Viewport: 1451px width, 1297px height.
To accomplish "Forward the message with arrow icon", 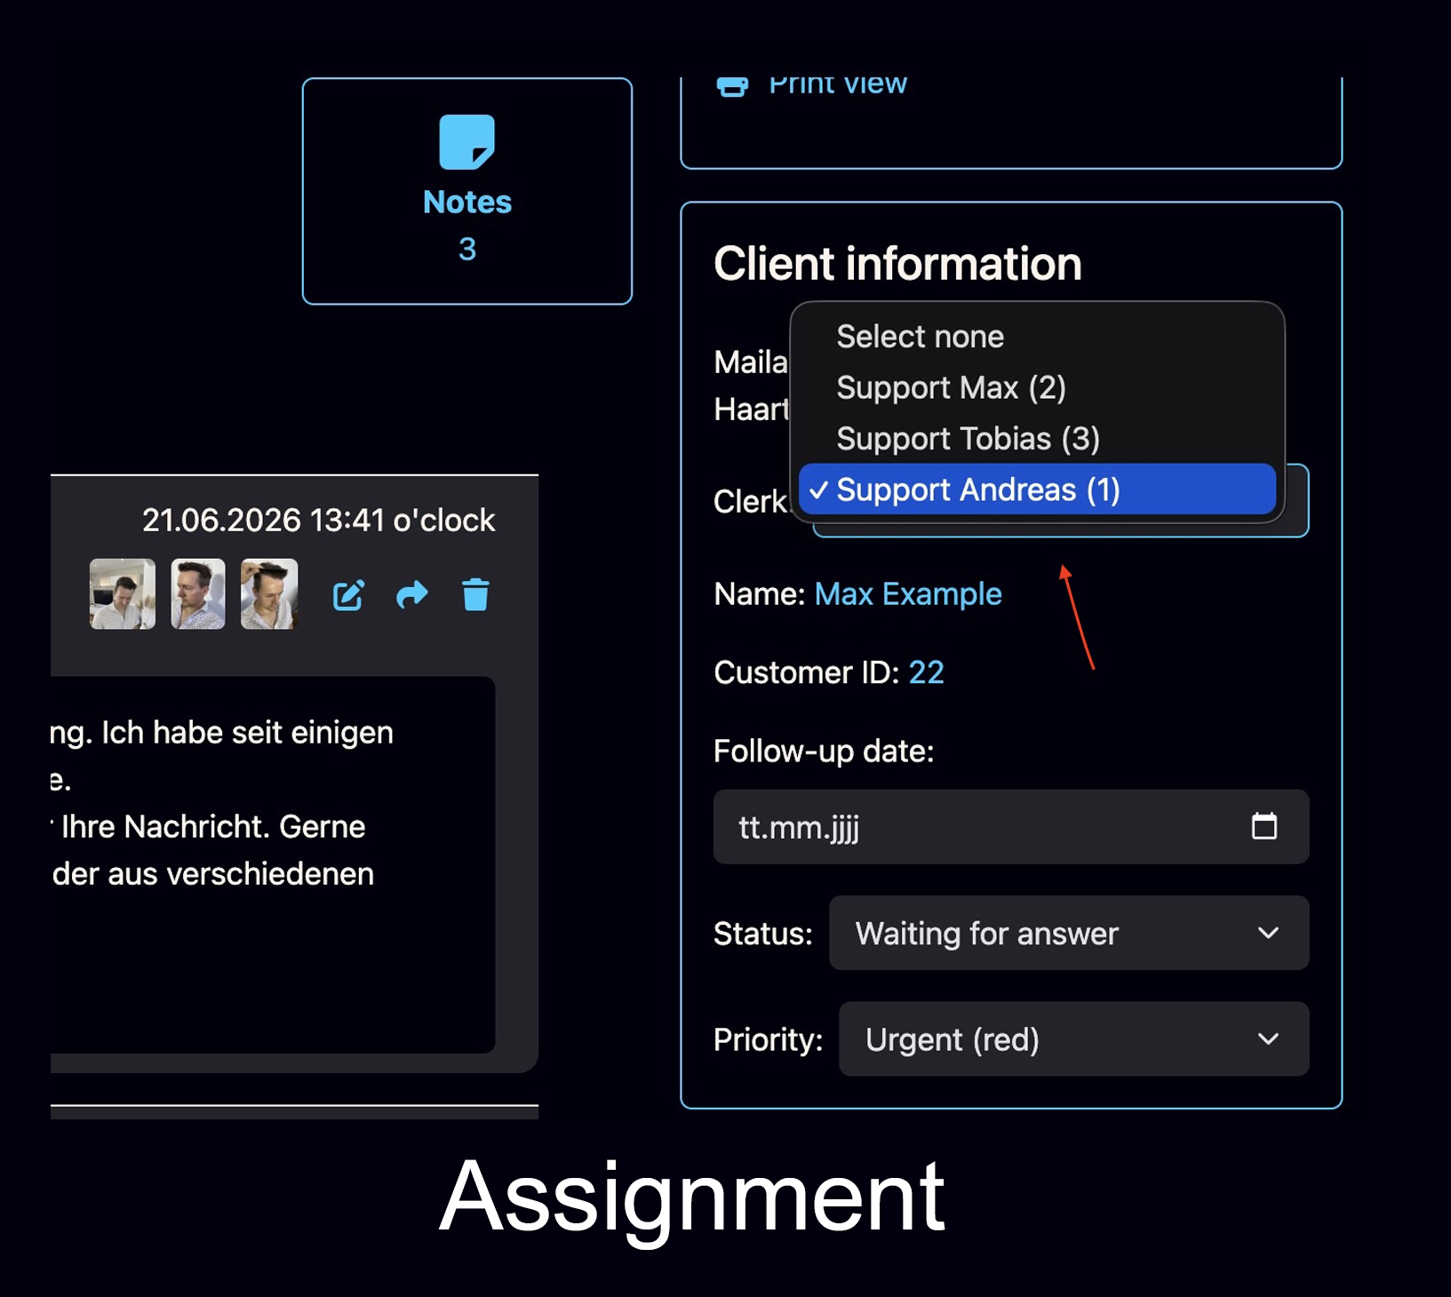I will 411,594.
